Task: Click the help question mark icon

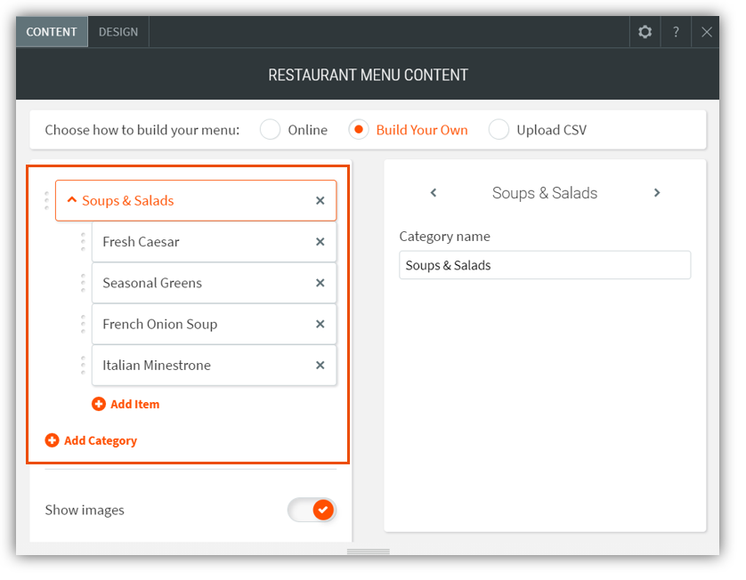Action: click(676, 32)
